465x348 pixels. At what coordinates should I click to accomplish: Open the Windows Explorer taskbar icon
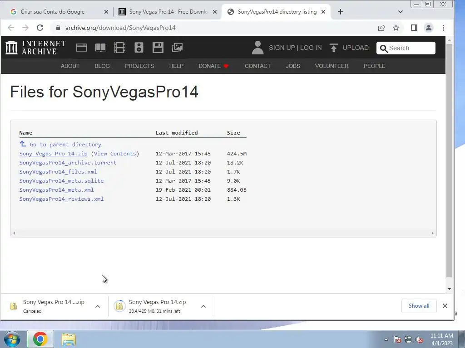pyautogui.click(x=69, y=340)
